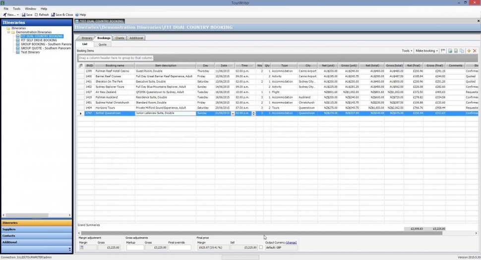Select the Pullman Reef Hotel Casino row
This screenshot has height=260, width=481.
[278, 71]
